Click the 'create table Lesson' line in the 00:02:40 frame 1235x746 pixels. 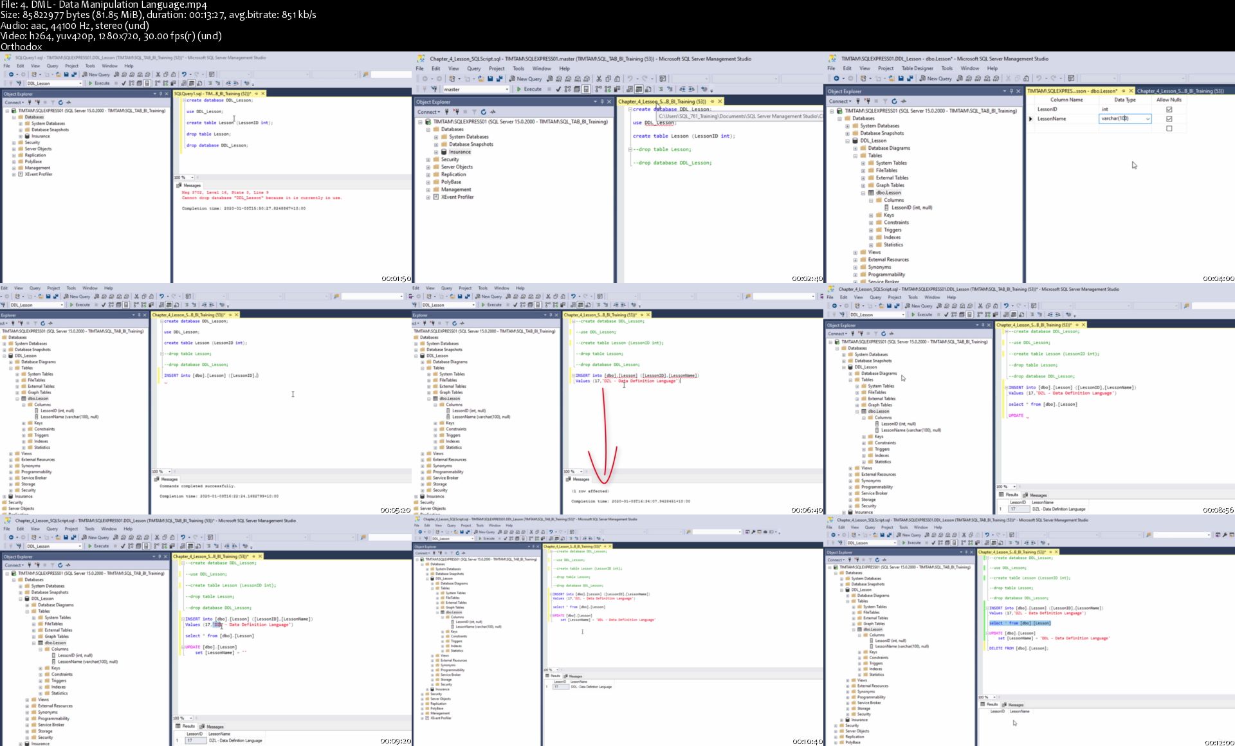click(684, 136)
